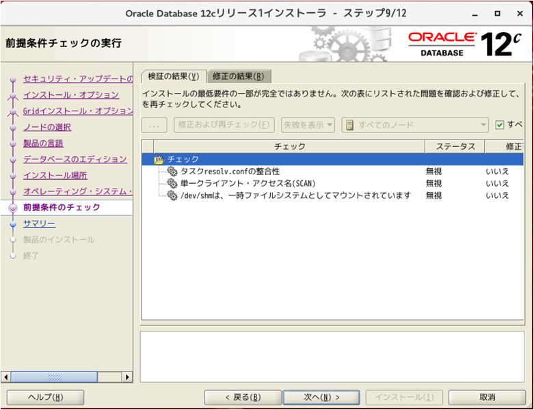Click gear icon of 単一クライアント・アクセス名(SCAN) row

coord(172,183)
